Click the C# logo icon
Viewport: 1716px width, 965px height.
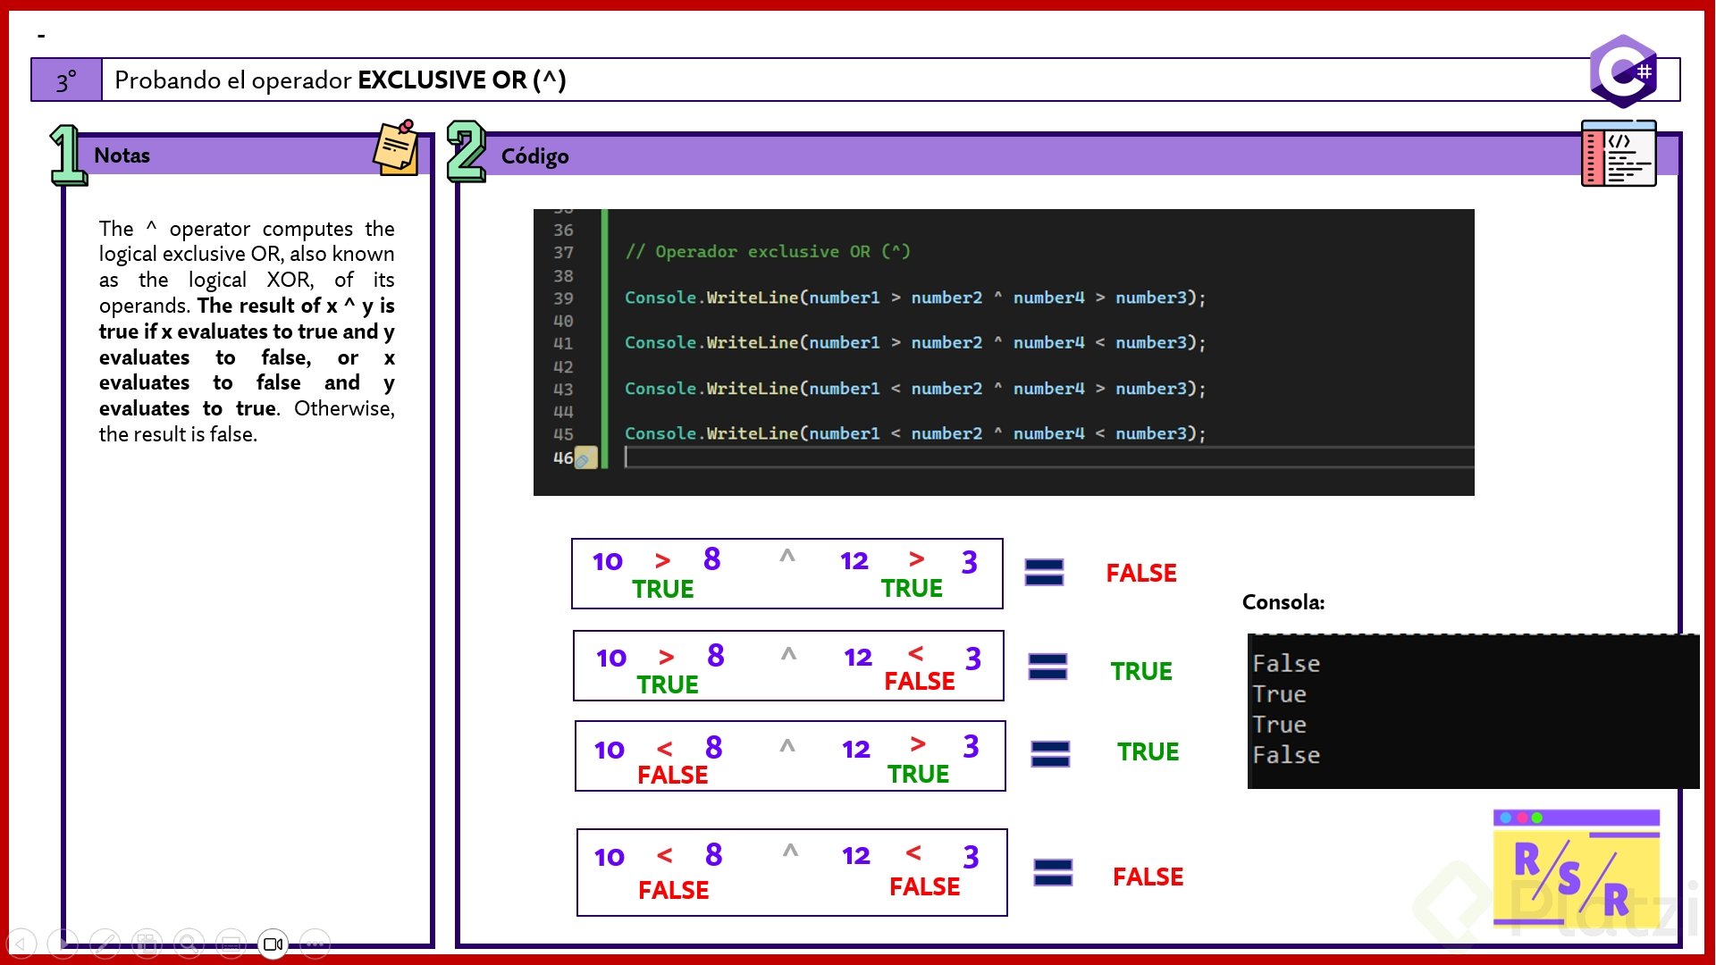[1622, 71]
